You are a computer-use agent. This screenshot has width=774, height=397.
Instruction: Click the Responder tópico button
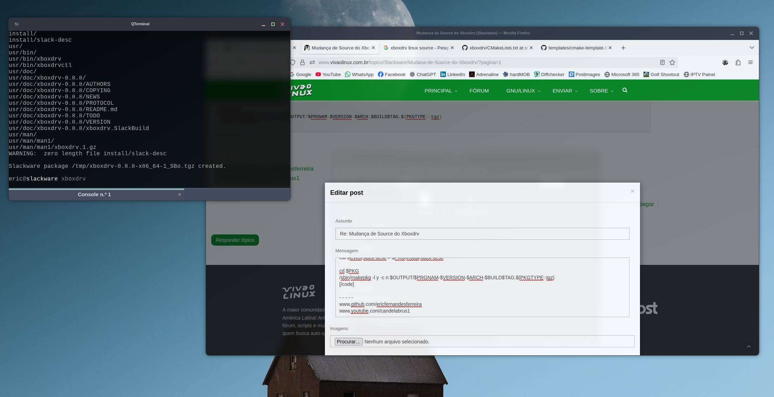point(235,240)
